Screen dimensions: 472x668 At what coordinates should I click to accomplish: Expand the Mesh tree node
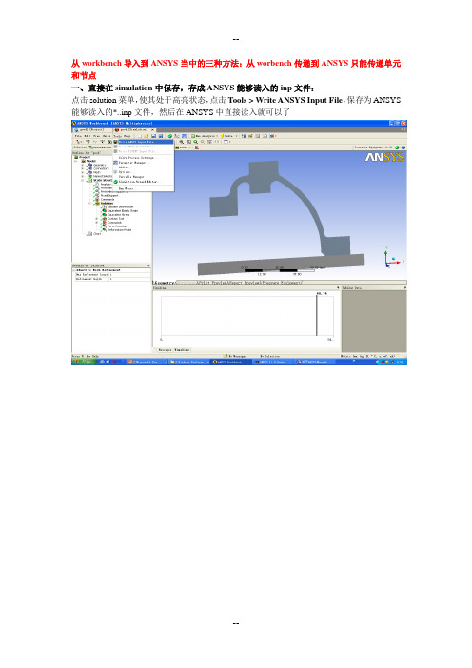[x=82, y=172]
